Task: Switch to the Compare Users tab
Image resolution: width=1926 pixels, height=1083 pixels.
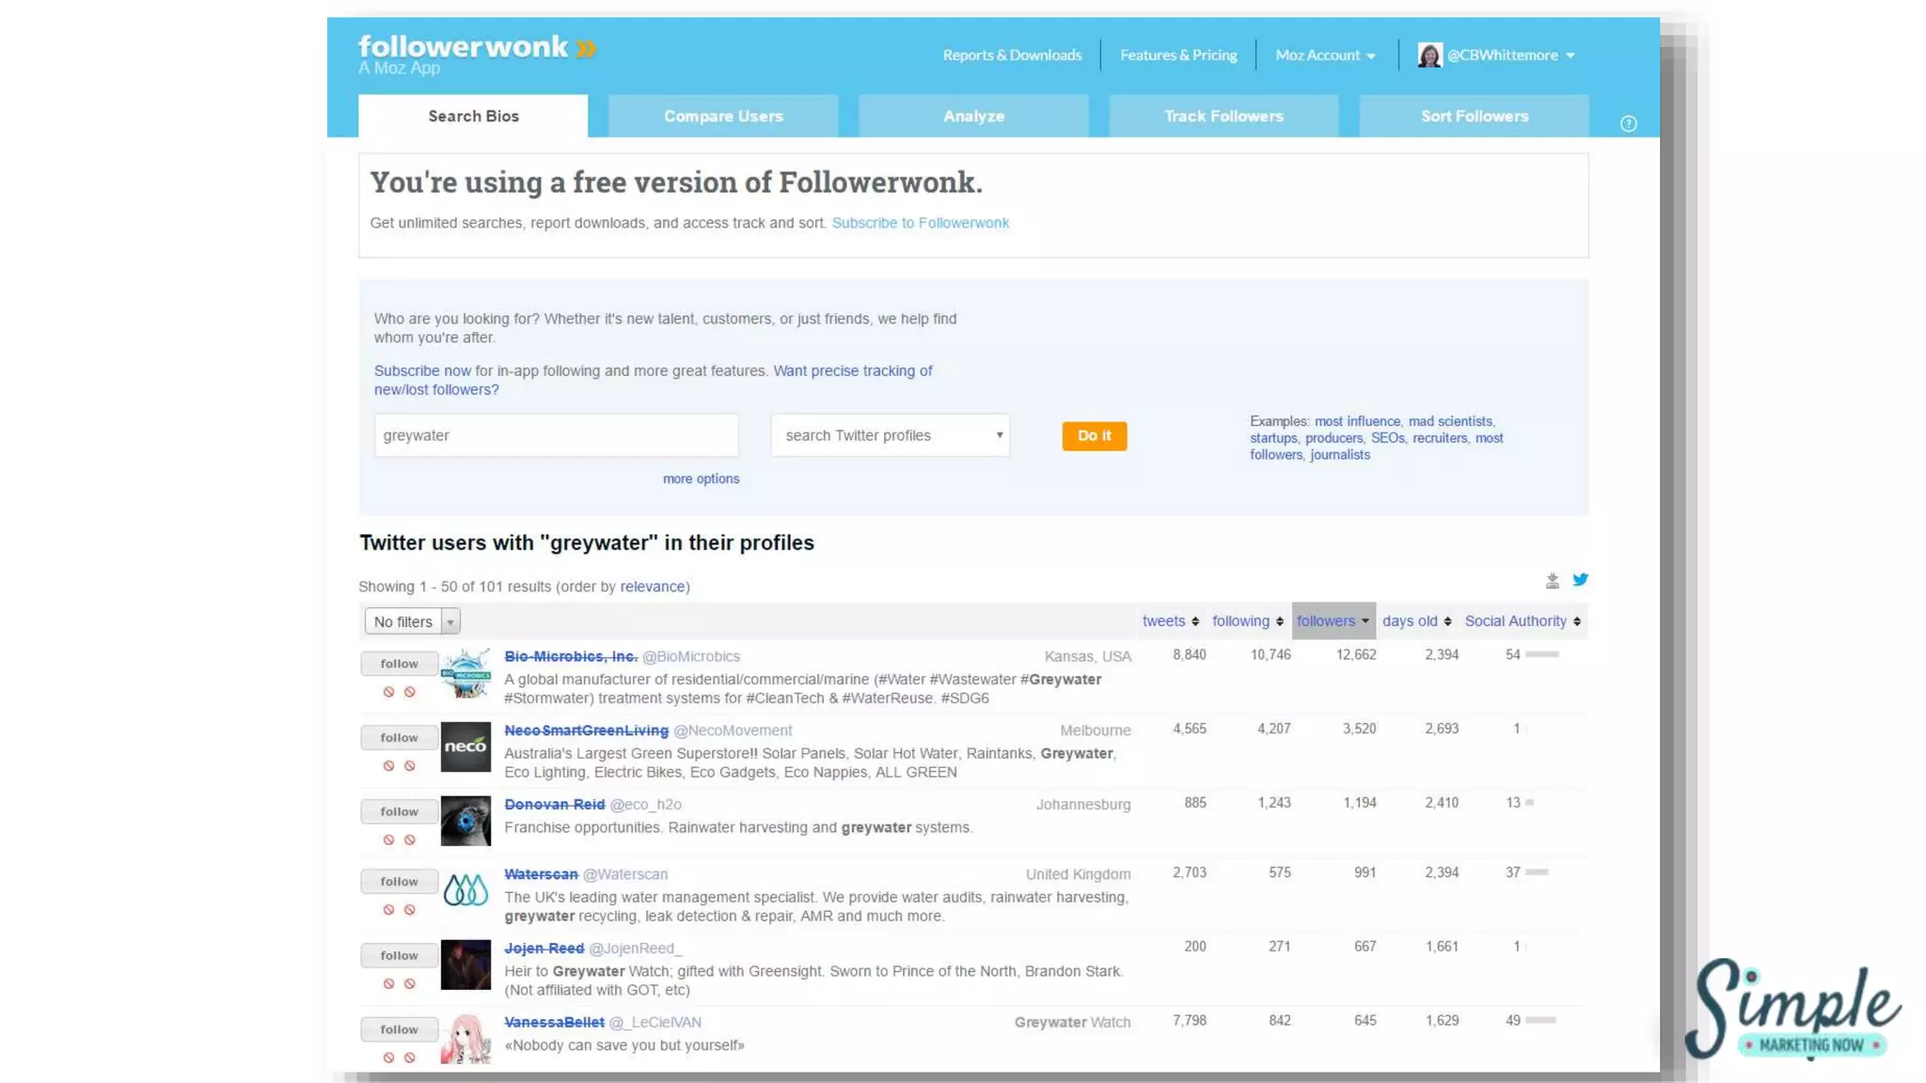Action: coord(723,117)
